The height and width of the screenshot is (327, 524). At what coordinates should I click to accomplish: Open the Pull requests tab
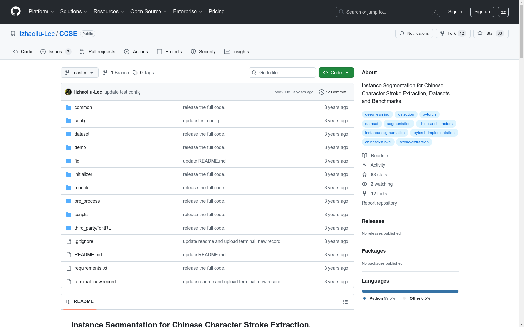[98, 52]
